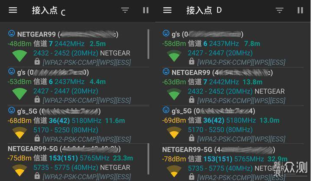312x181 pixels.
Task: Click lock icon of g's_5G in panel D
Action: click(192, 138)
